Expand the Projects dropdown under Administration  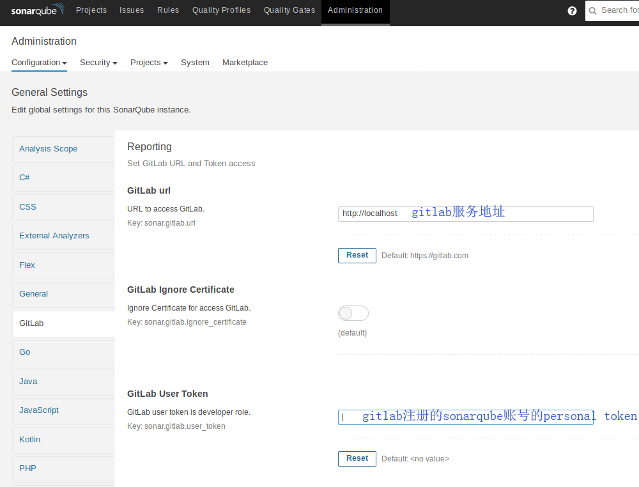[x=149, y=62]
